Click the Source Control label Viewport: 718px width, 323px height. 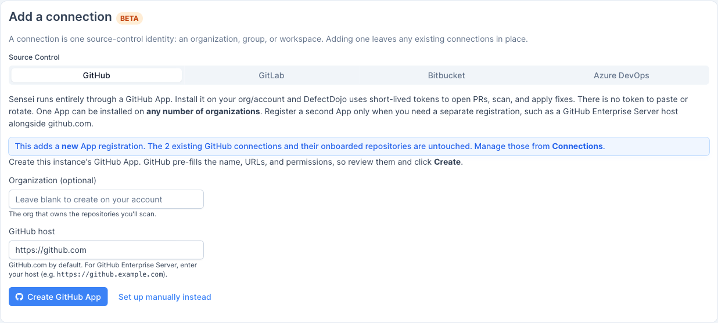[x=34, y=57]
